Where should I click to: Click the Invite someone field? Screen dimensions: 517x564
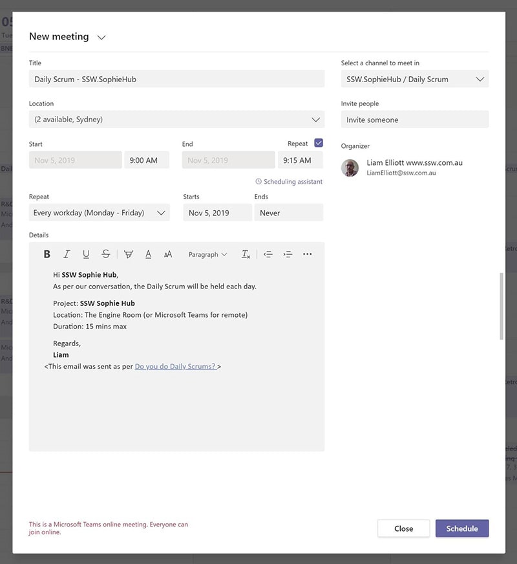click(x=415, y=120)
